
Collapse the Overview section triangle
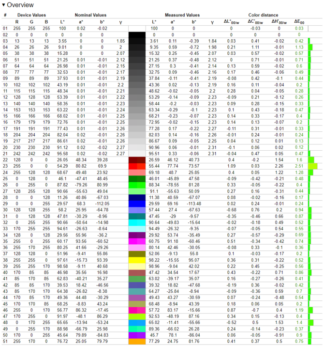click(x=3, y=5)
